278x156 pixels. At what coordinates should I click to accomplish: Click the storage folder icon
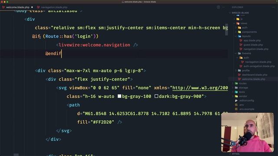click(236, 88)
